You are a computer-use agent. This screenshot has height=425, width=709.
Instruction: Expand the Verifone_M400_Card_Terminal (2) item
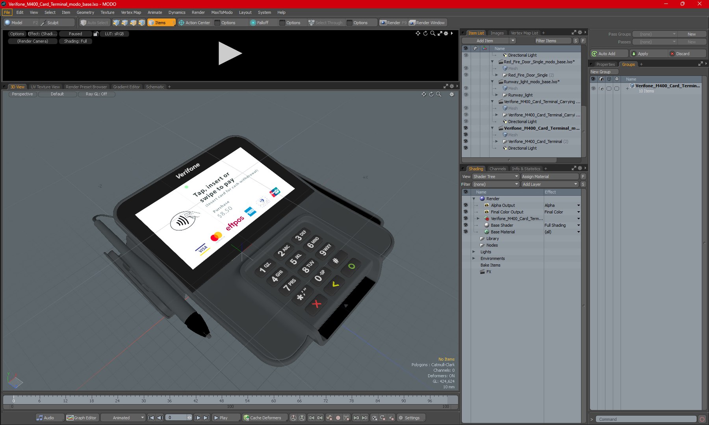coord(497,141)
